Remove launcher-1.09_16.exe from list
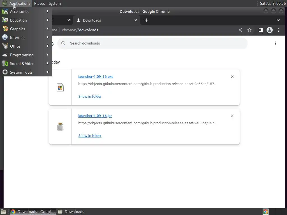Screen dimensions: 287x215 click(x=232, y=77)
